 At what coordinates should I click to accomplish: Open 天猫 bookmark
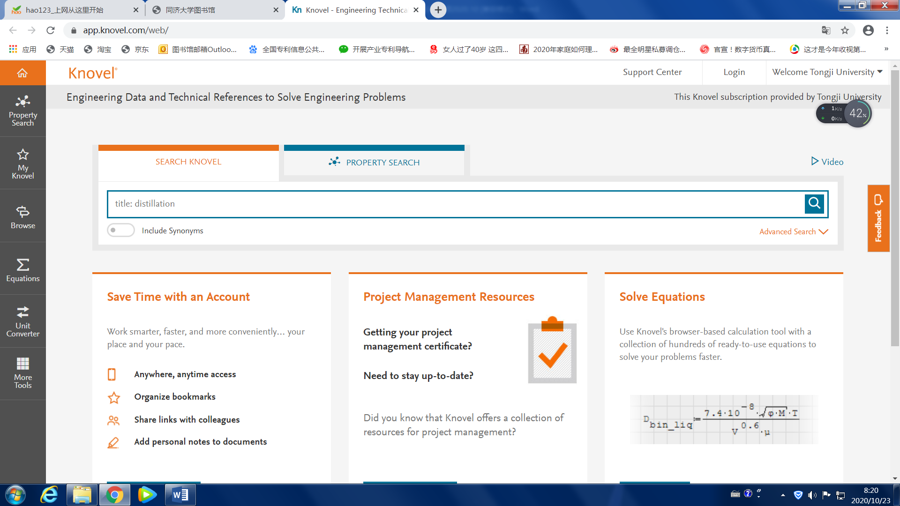(x=60, y=49)
